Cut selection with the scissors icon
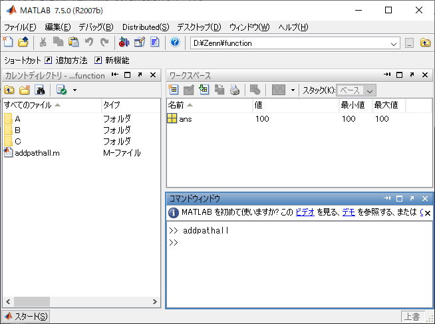The width and height of the screenshot is (435, 324). click(43, 42)
